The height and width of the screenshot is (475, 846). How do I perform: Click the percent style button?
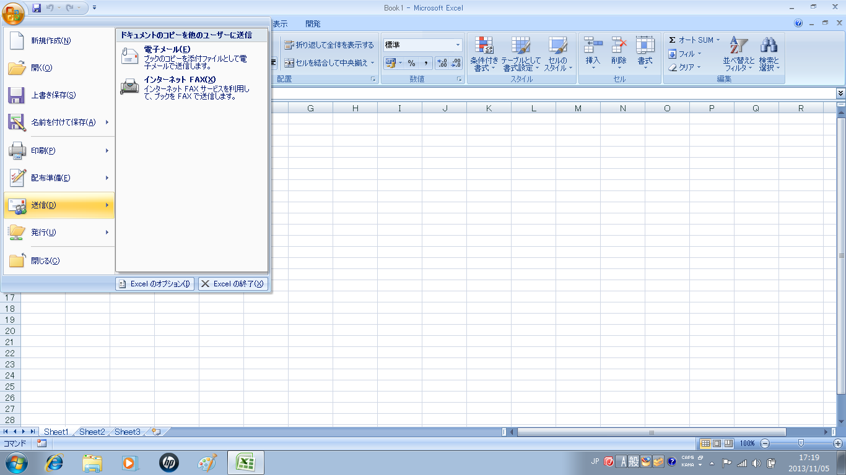(411, 63)
